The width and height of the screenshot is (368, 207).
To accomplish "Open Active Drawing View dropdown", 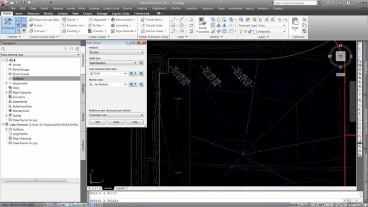I will point(40,55).
